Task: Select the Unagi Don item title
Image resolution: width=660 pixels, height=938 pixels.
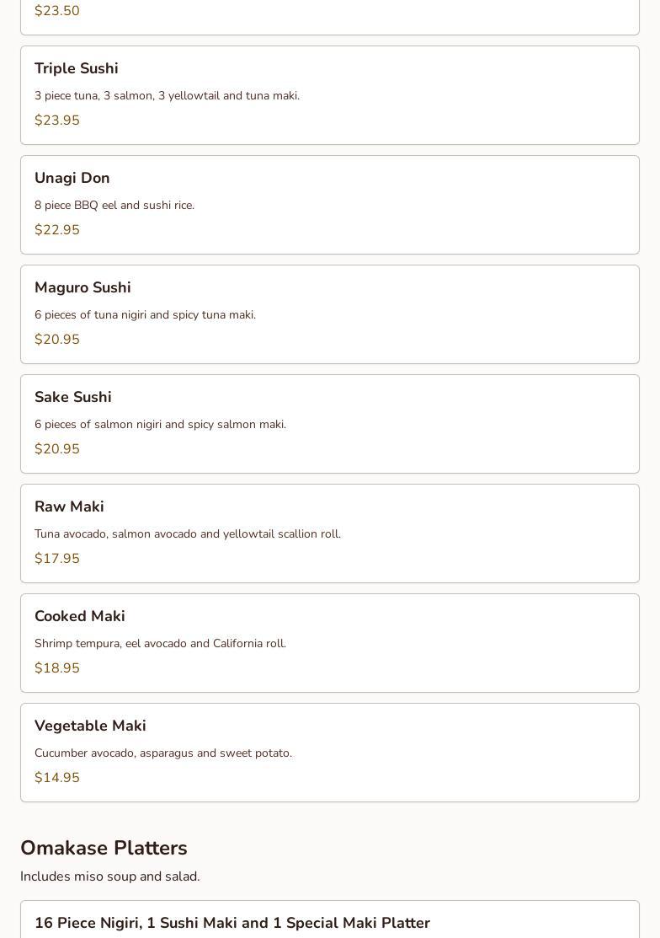Action: [72, 178]
